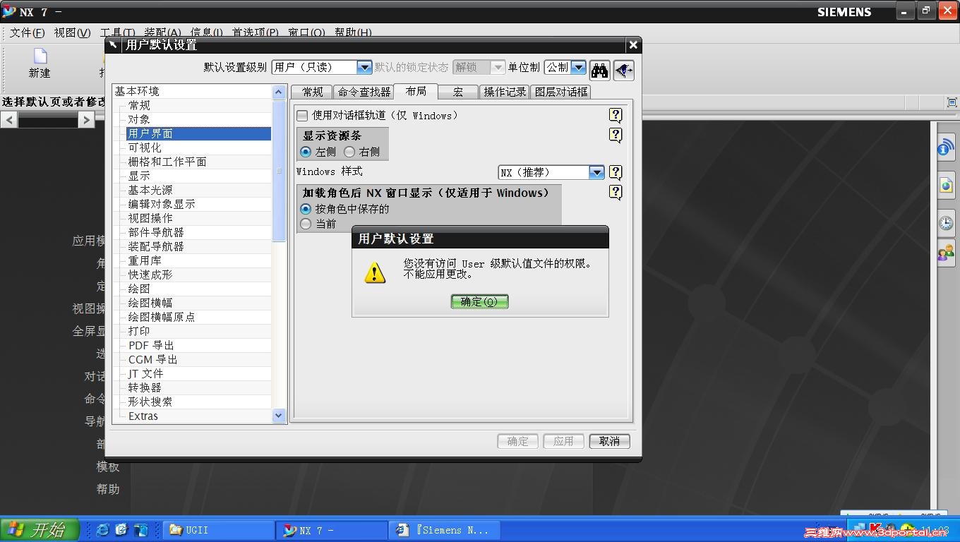
Task: Click the arrow icon left of the 用户默认设置 title
Action: tap(114, 44)
